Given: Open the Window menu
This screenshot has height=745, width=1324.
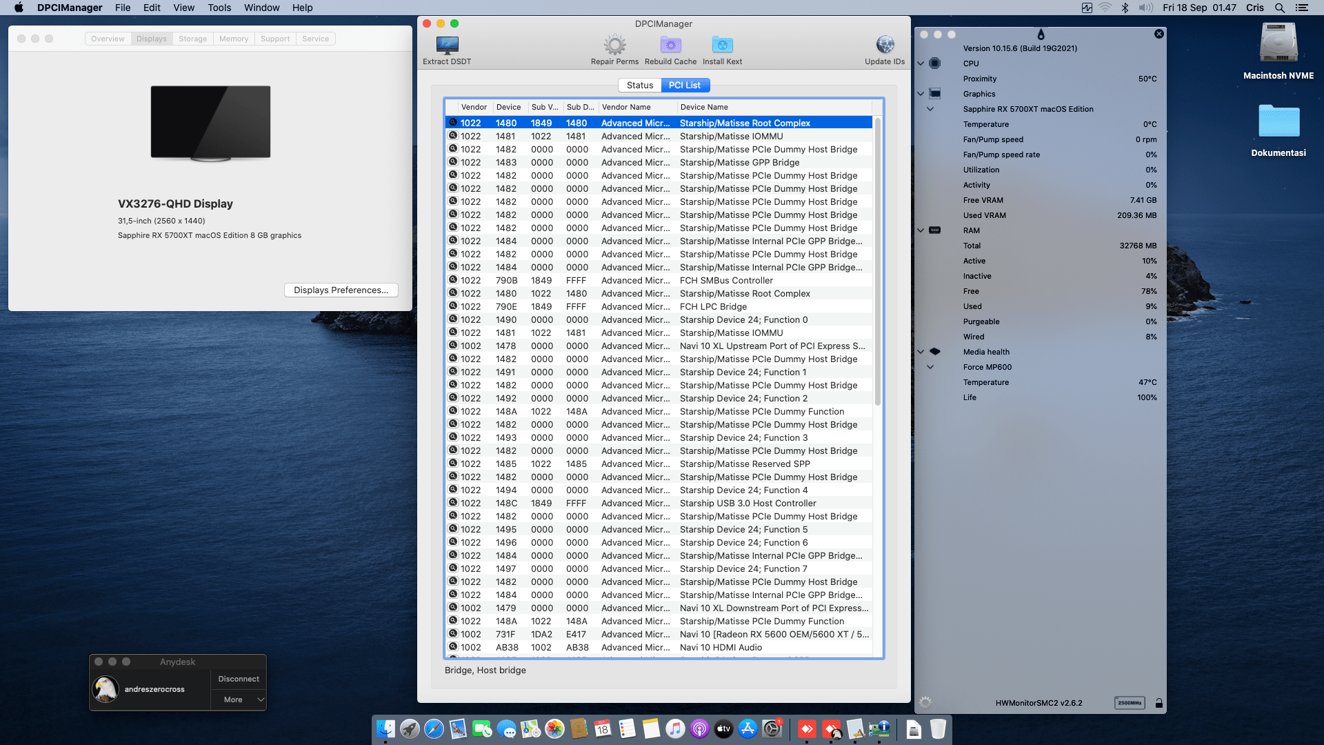Looking at the screenshot, I should pyautogui.click(x=261, y=8).
